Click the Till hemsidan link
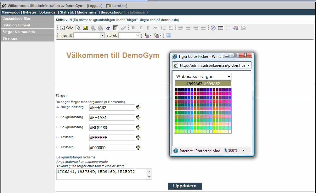The height and width of the screenshot is (193, 316). tap(117, 6)
